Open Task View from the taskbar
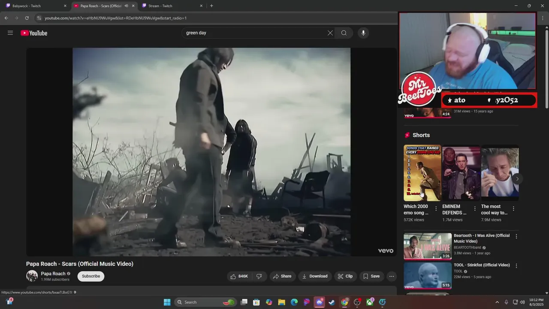 244,302
